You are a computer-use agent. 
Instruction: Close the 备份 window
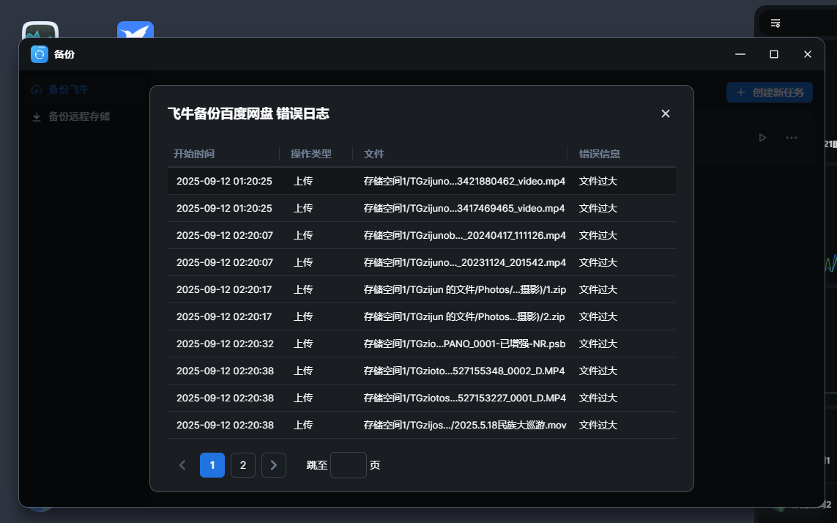pos(807,54)
